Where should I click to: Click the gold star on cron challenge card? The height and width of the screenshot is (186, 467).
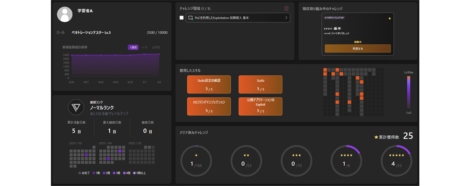389,19
